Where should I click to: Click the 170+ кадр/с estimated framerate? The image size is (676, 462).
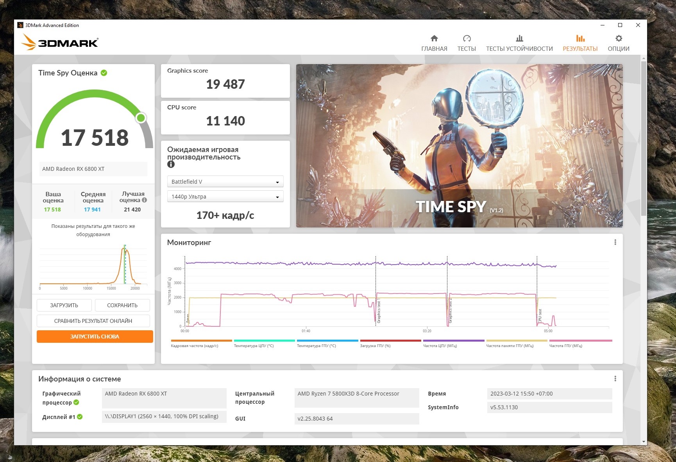pos(225,215)
